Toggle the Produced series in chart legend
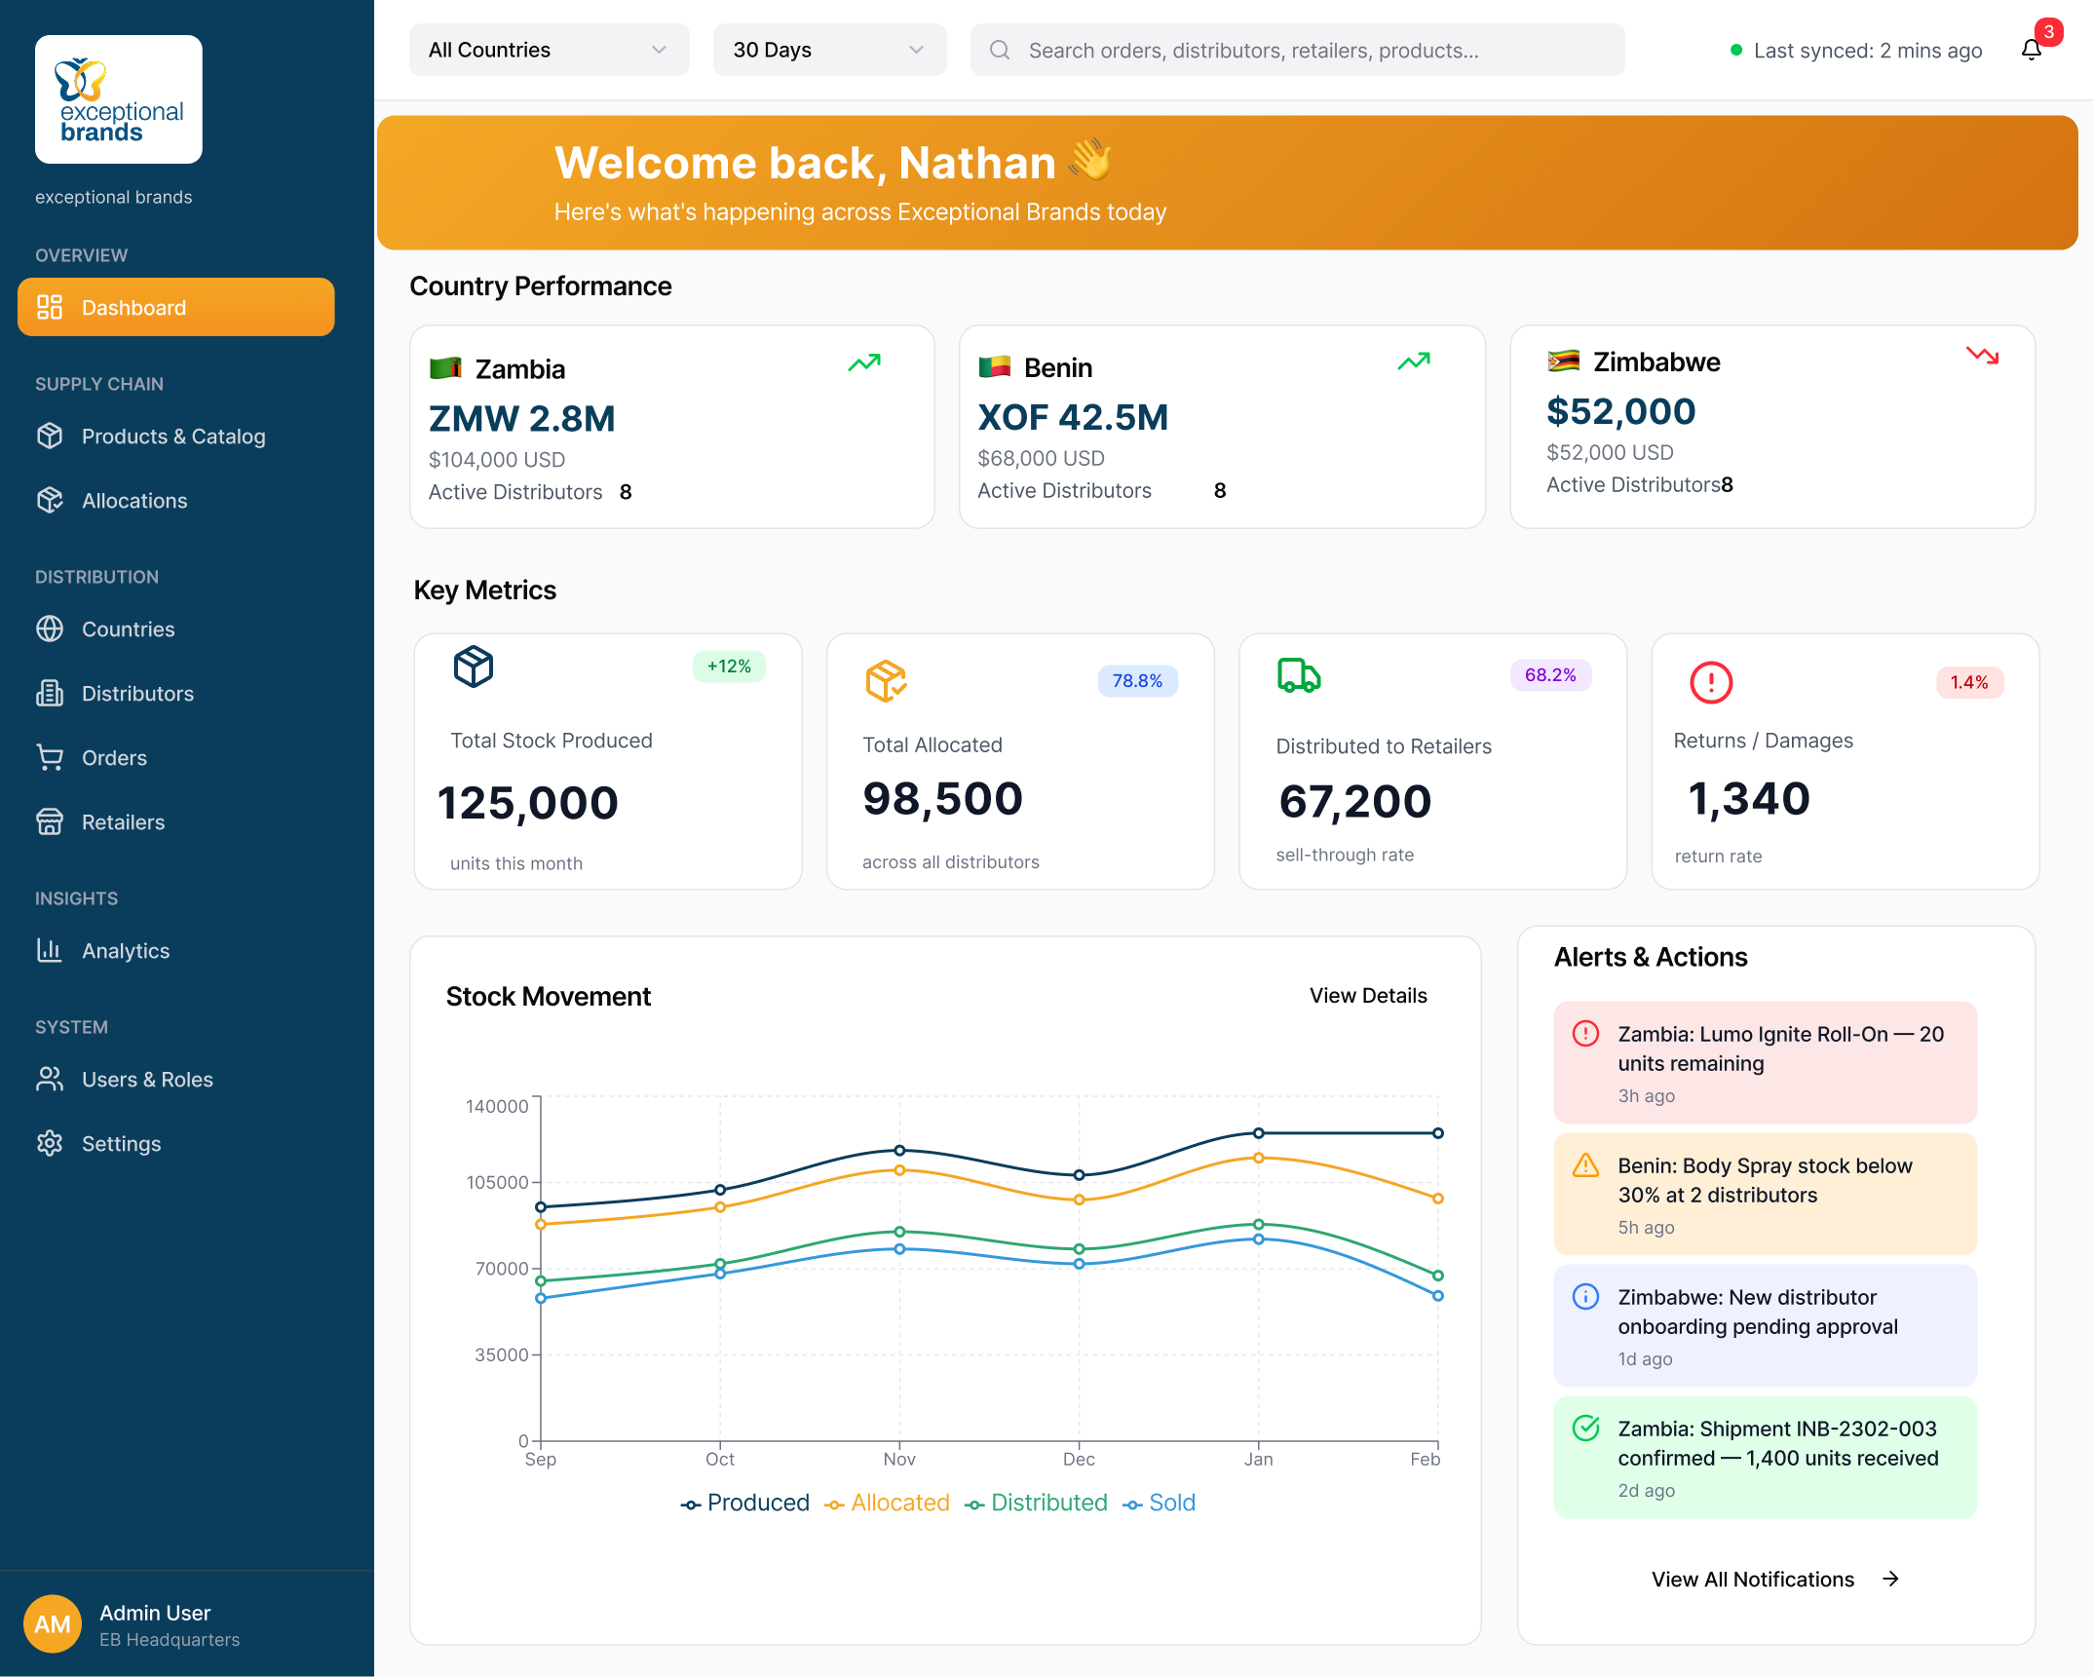This screenshot has width=2093, height=1677. click(745, 1503)
